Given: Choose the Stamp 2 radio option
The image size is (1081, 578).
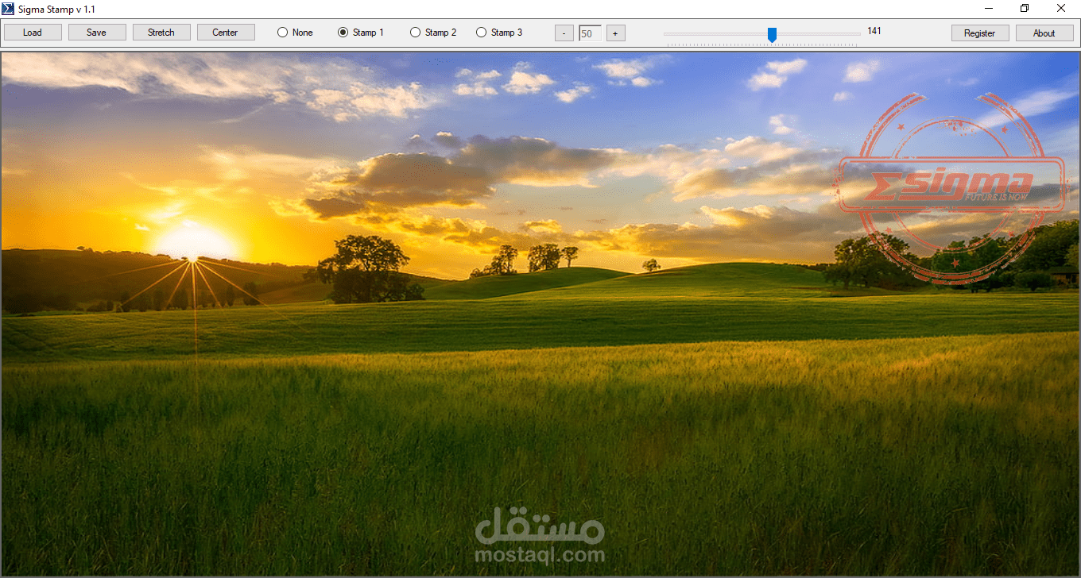Looking at the screenshot, I should (433, 33).
